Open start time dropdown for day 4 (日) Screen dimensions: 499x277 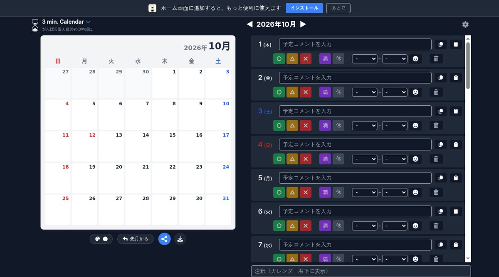tap(365, 159)
